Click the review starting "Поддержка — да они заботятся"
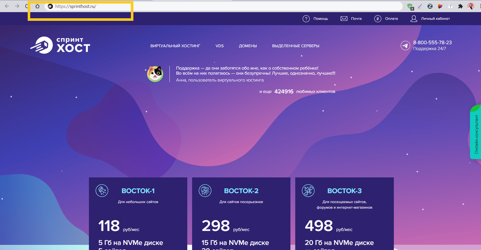 pyautogui.click(x=256, y=71)
